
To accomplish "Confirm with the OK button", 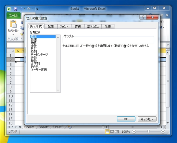I will point(126,119).
